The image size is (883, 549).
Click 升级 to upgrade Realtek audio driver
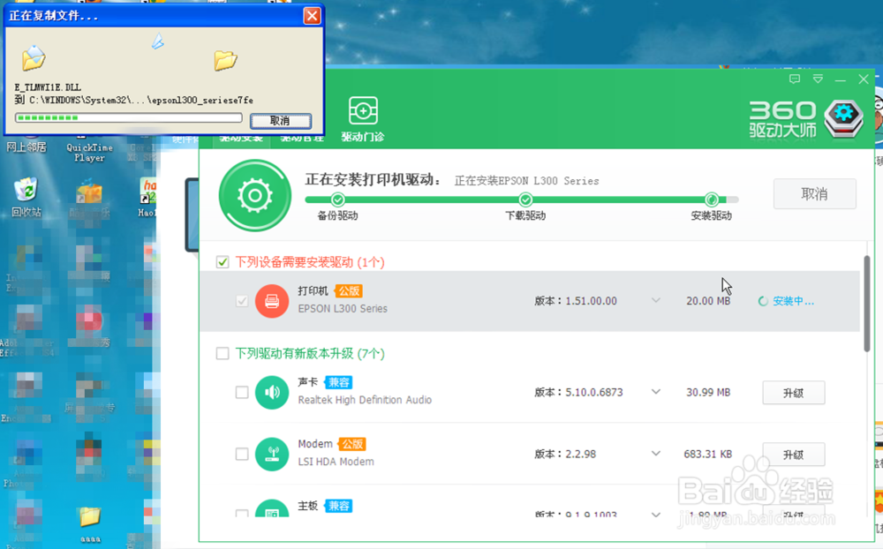pos(793,392)
